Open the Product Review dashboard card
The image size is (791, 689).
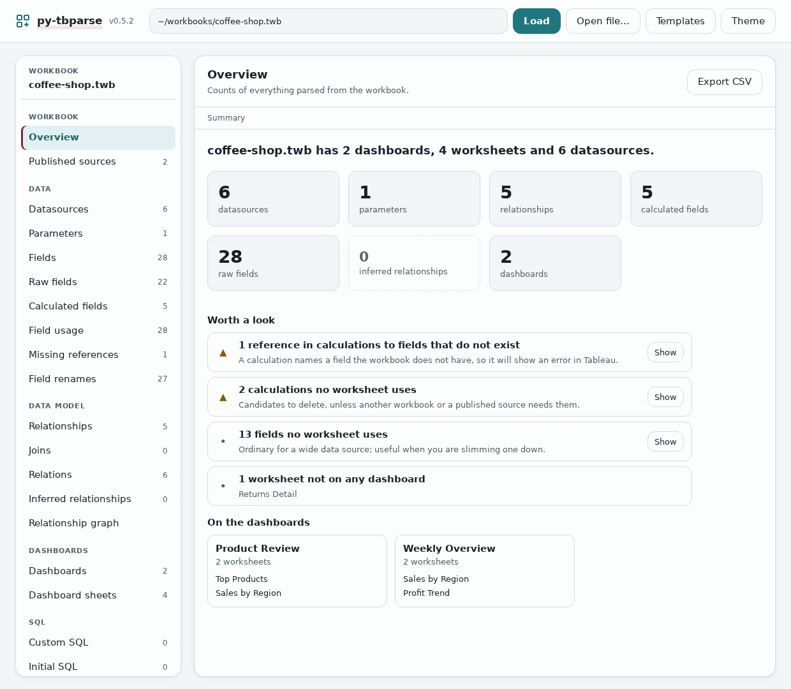click(x=297, y=571)
